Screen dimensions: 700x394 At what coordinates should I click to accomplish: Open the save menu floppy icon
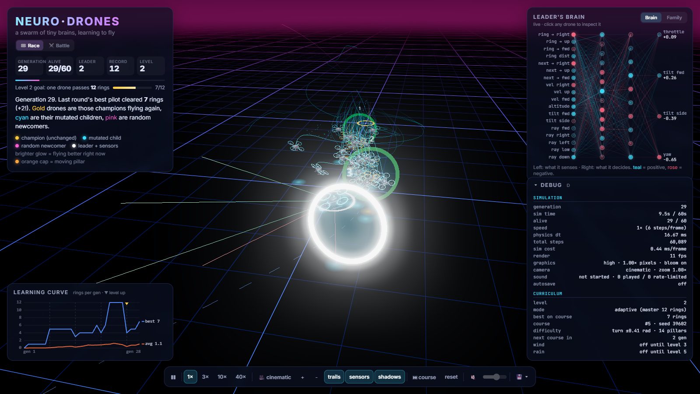click(522, 377)
